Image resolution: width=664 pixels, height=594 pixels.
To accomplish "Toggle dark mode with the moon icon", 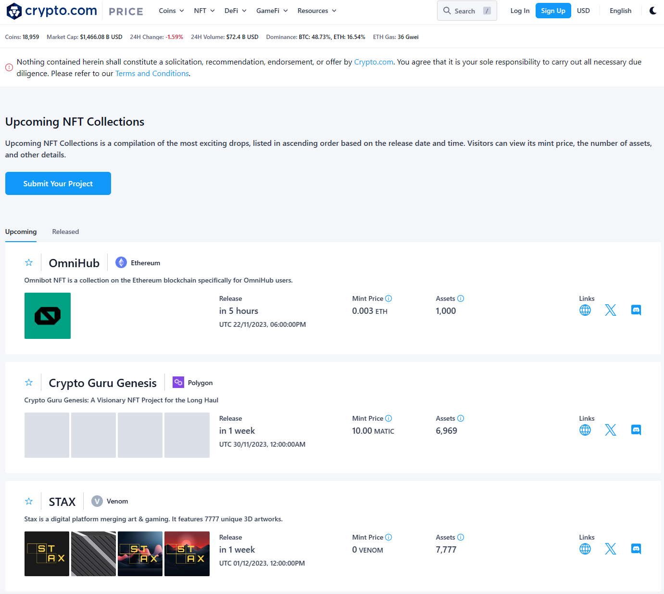I will click(x=652, y=11).
